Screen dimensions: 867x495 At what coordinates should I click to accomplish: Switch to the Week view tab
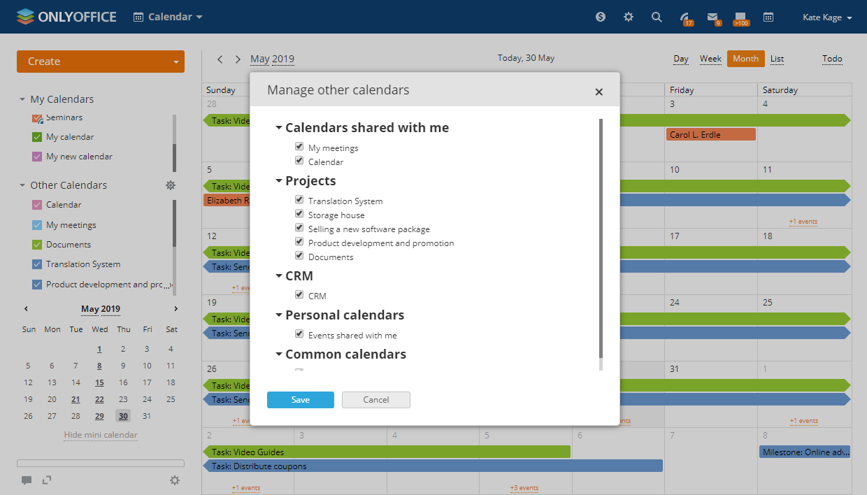[710, 59]
